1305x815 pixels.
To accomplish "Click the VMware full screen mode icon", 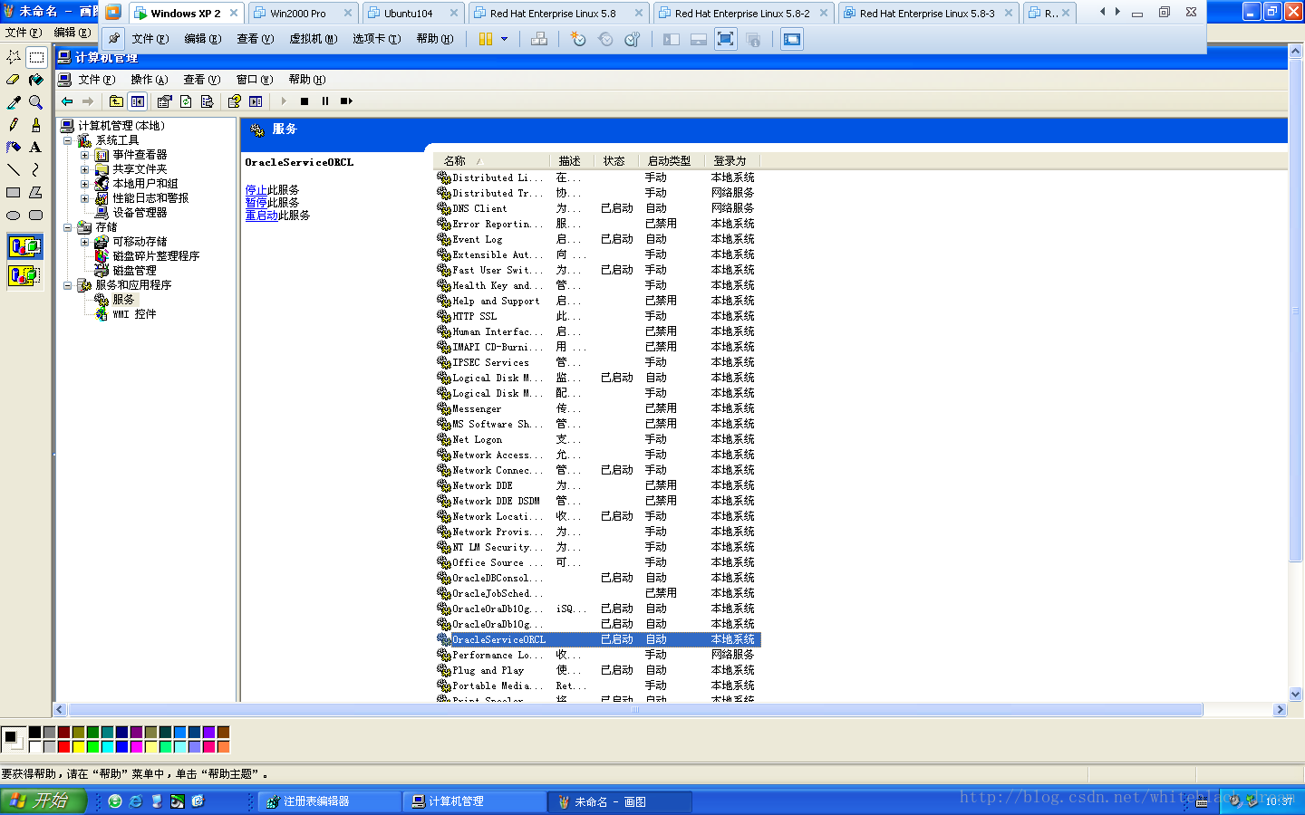I will point(726,39).
